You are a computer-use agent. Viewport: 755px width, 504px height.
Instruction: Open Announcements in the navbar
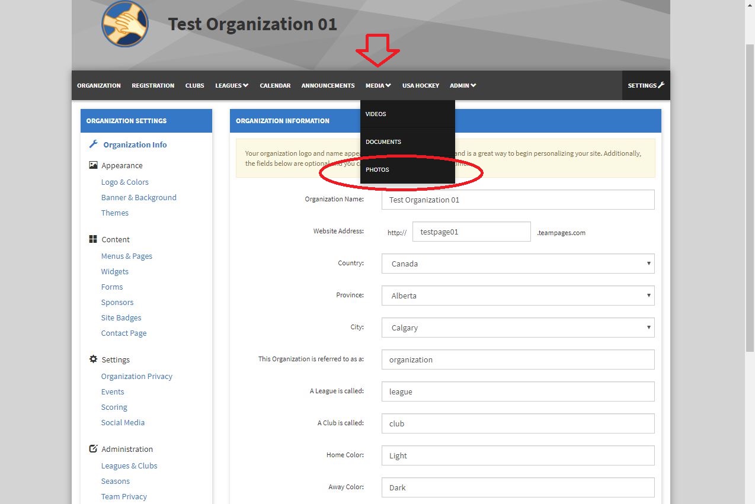(328, 85)
